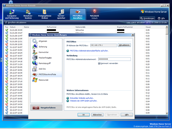The width and height of the screenshot is (172, 129).
Task: Click Hilfe button in settings dialog
Action: [x=127, y=115]
